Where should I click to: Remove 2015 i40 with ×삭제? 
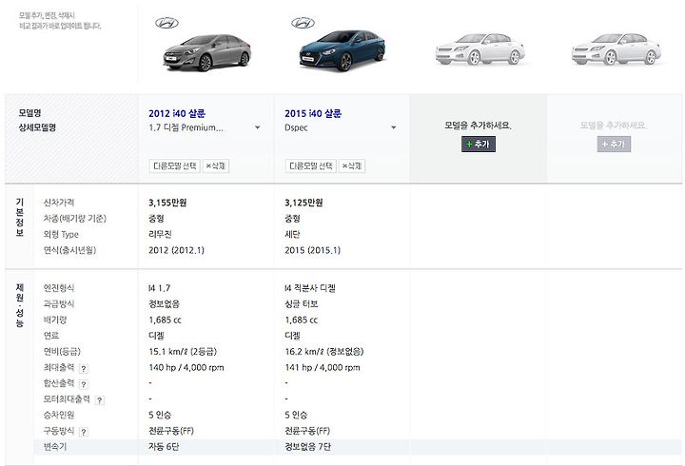[x=352, y=166]
